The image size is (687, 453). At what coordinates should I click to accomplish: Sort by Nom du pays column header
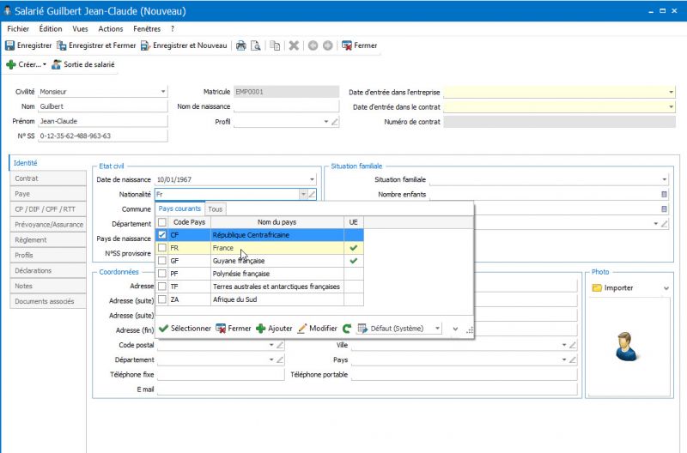277,222
